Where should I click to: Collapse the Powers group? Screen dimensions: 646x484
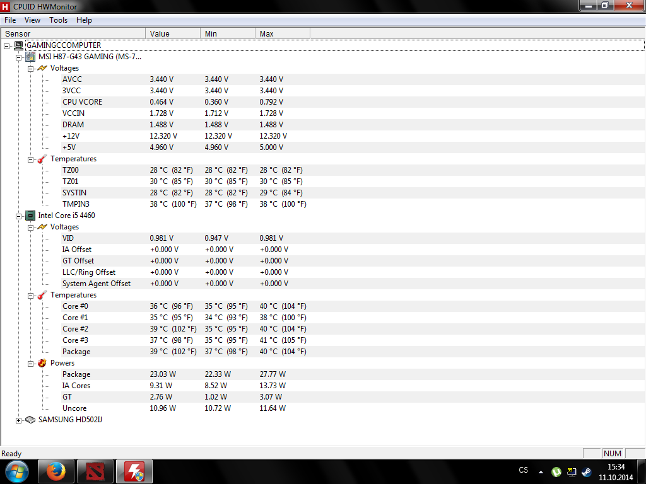click(x=30, y=364)
